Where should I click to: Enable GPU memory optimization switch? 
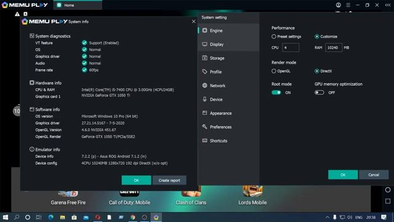click(319, 92)
